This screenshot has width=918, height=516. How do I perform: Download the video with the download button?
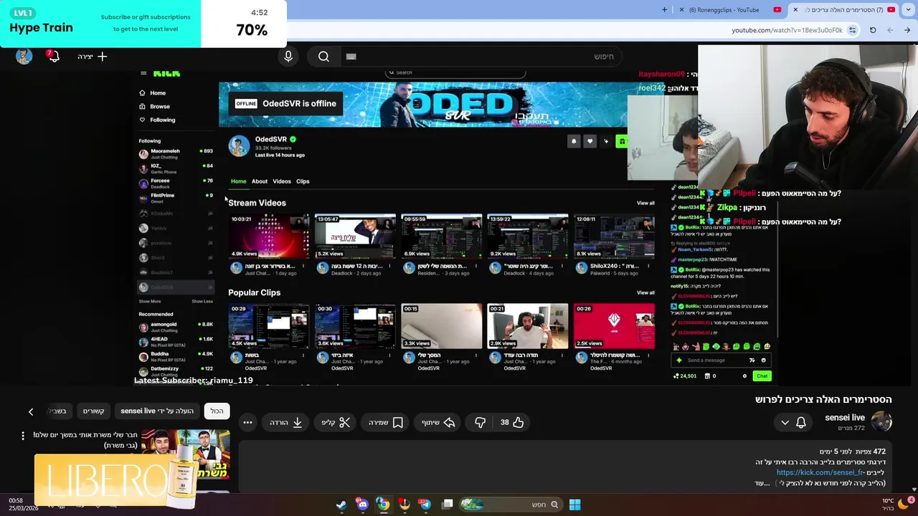(286, 422)
